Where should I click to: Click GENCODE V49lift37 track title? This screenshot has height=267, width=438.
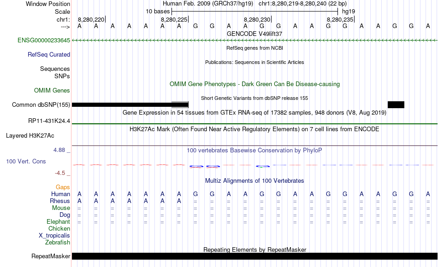255,34
